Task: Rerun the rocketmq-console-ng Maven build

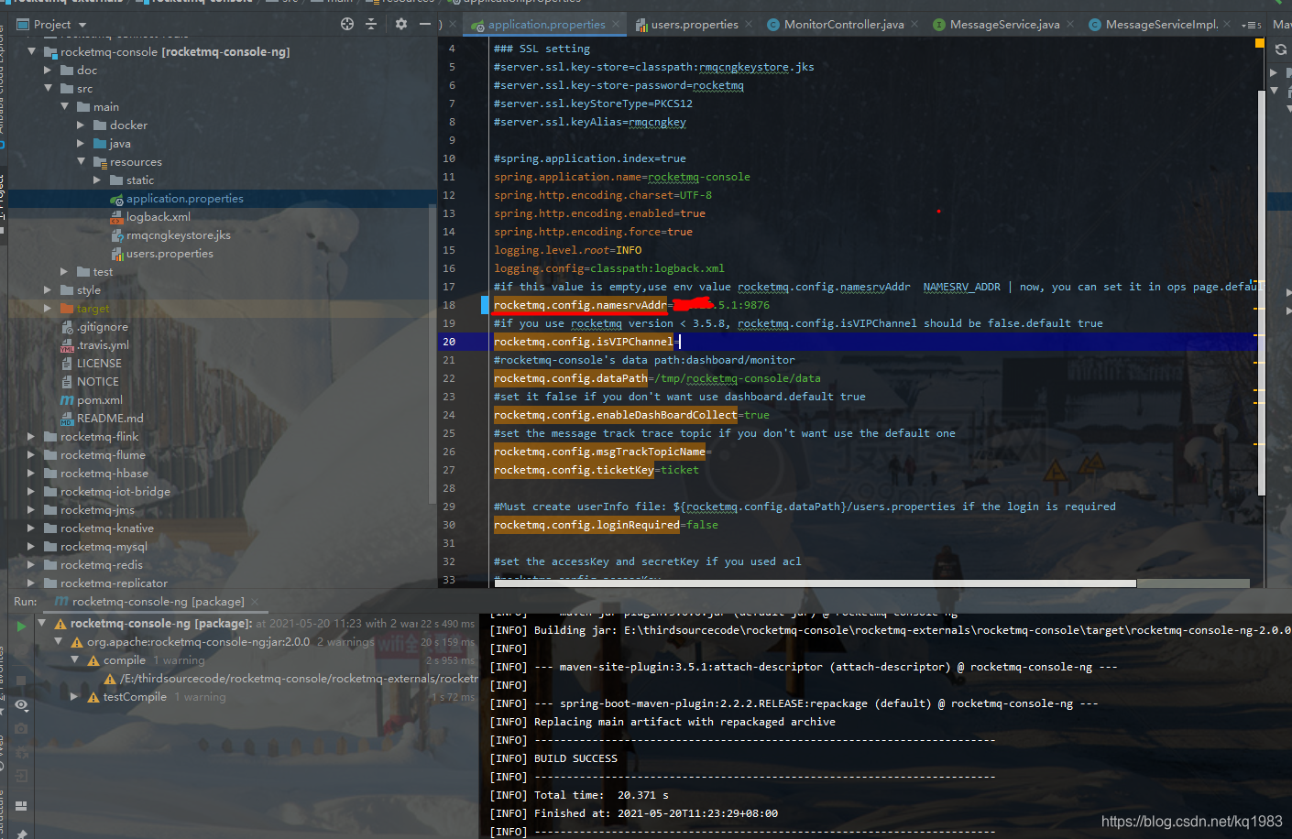Action: (20, 626)
